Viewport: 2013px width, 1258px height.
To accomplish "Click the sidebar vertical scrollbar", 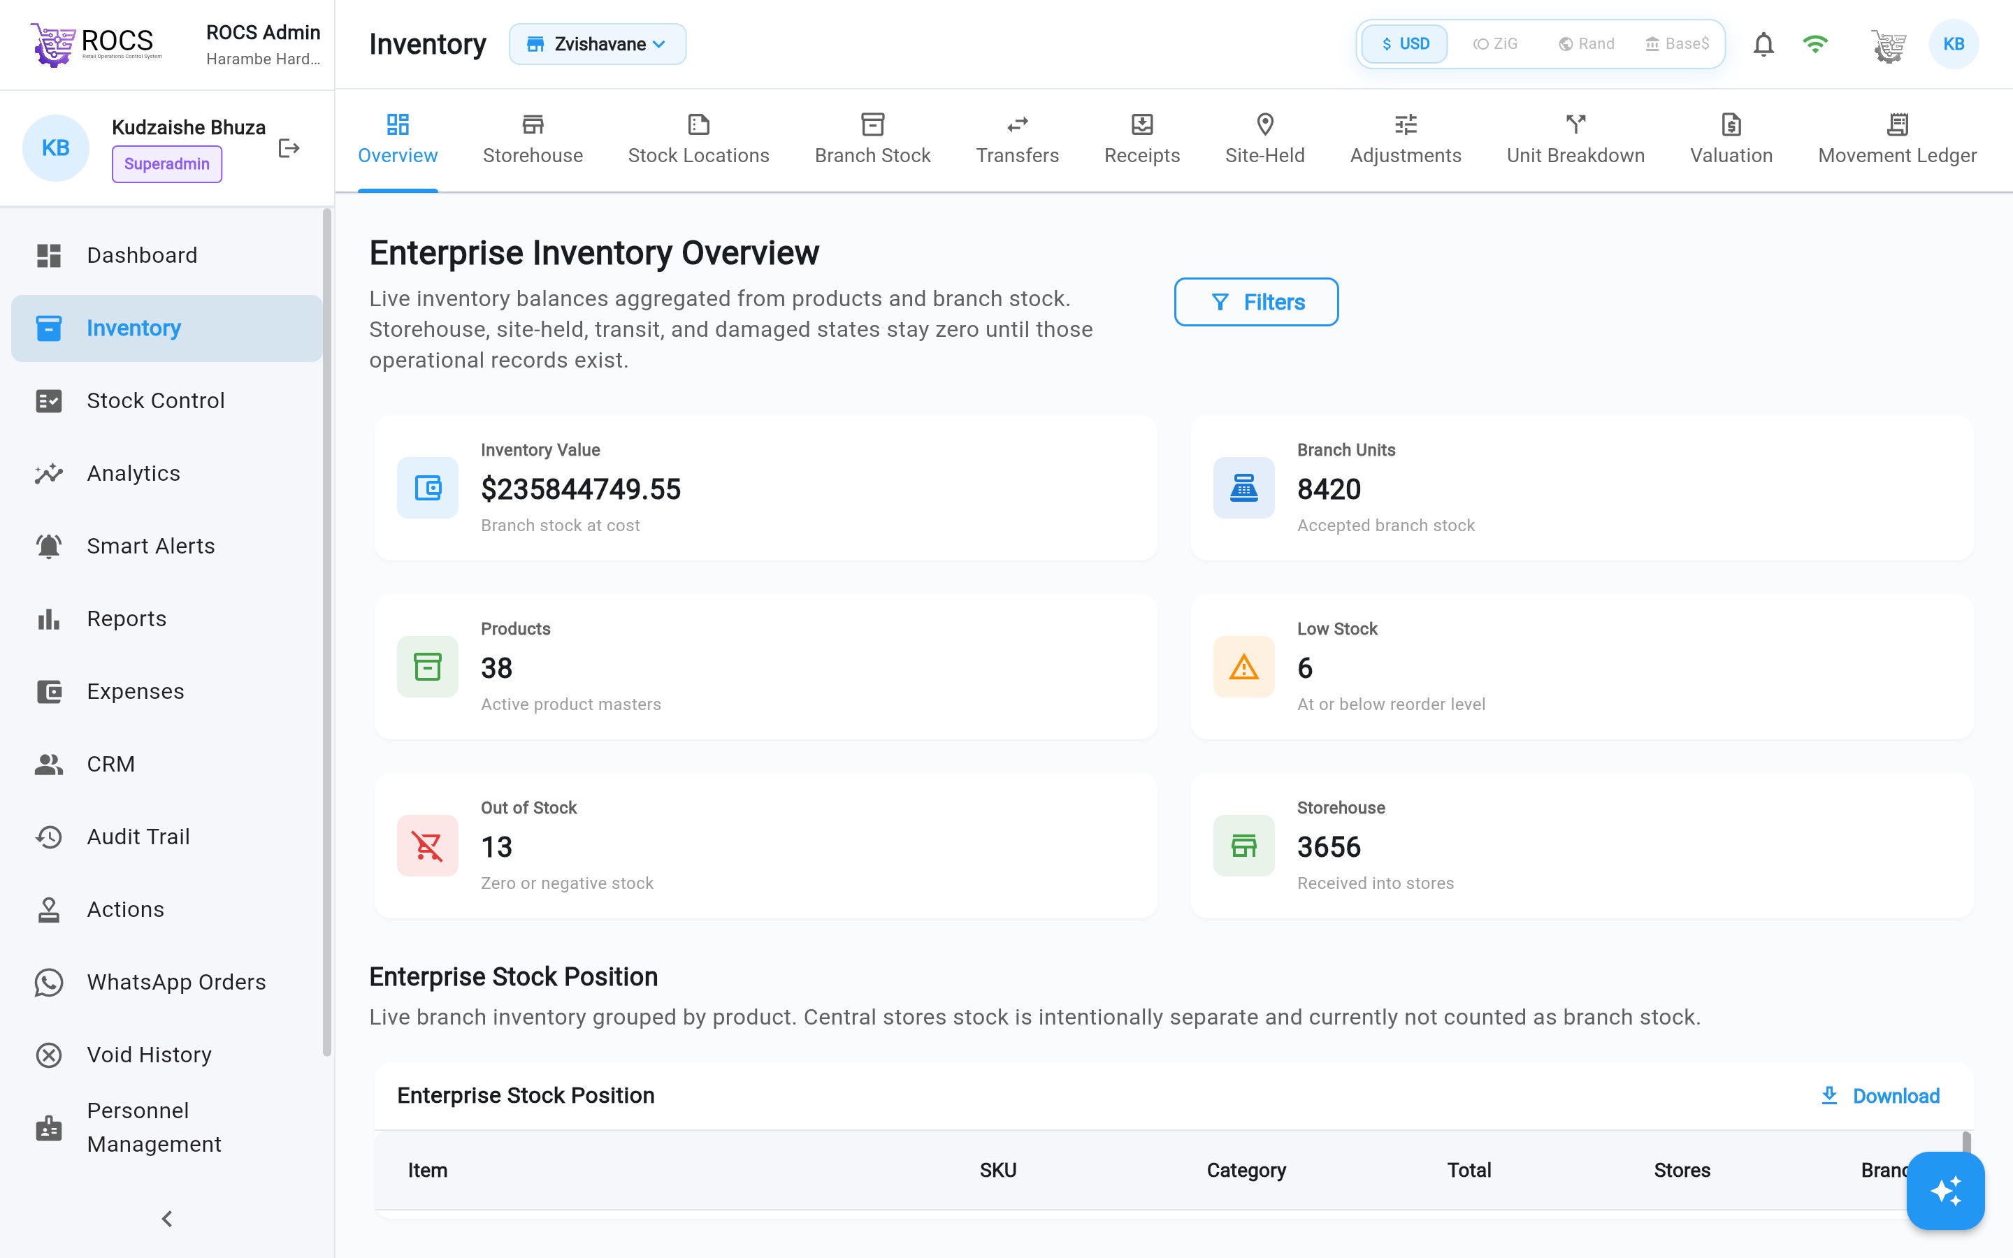I will (x=327, y=632).
